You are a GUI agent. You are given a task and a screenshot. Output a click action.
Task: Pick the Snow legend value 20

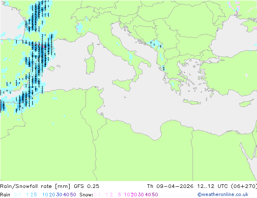(134, 195)
